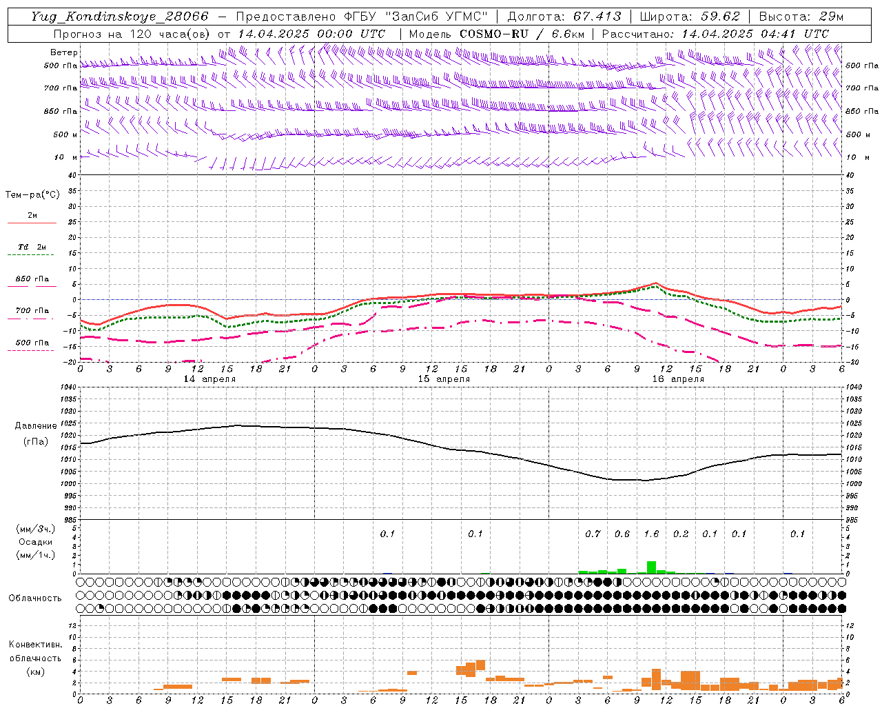The width and height of the screenshot is (882, 706).
Task: Click the model name COSMO-RU / 6.6км
Action: (x=522, y=34)
